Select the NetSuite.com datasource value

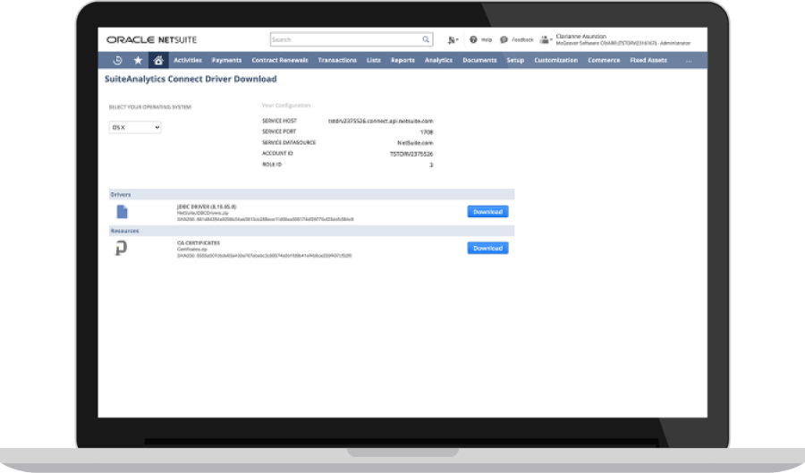[x=415, y=143]
